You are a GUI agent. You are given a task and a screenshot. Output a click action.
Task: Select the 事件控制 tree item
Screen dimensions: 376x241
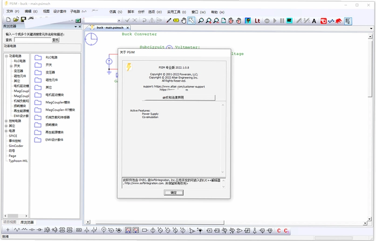[x=15, y=141]
